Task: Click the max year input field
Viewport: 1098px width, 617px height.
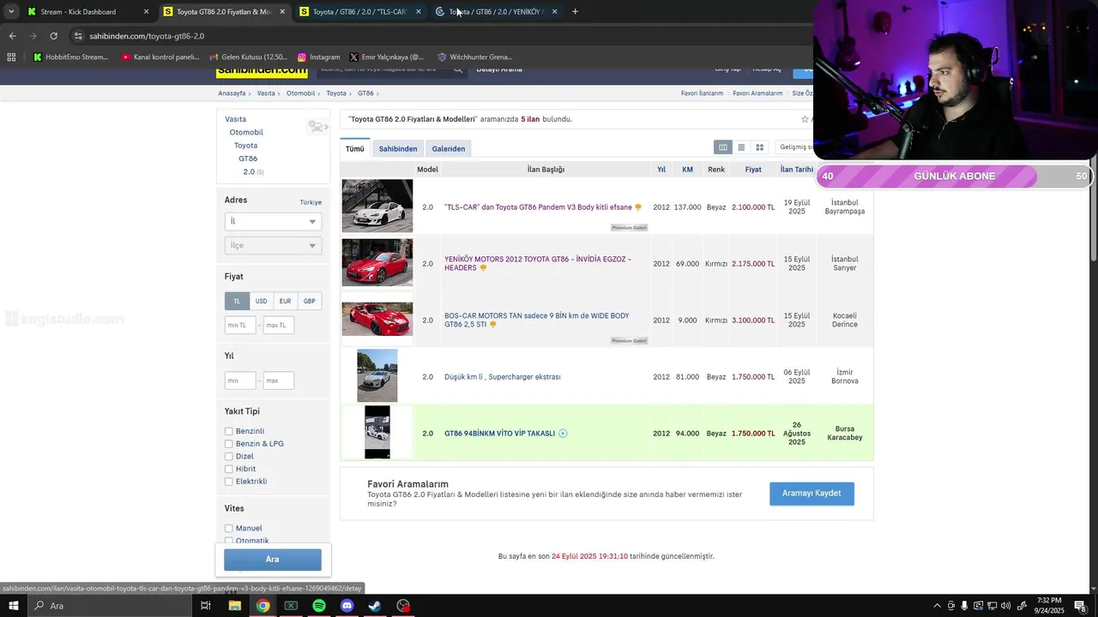Action: click(278, 380)
